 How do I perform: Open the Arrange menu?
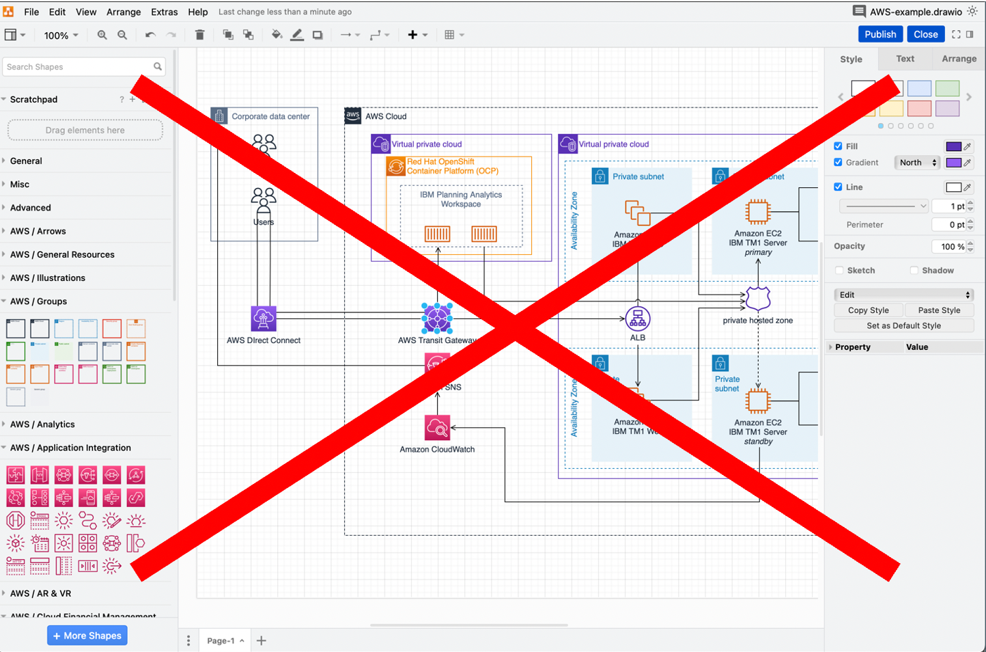tap(124, 11)
